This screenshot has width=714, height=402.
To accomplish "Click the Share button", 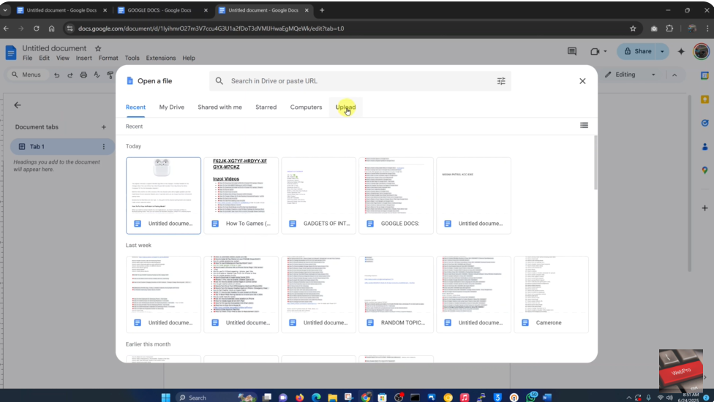I will (x=636, y=51).
